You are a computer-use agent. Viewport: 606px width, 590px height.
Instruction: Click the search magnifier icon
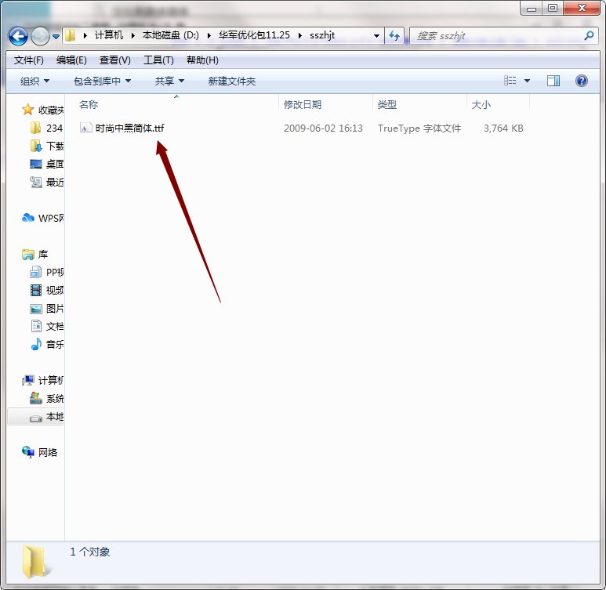[589, 36]
